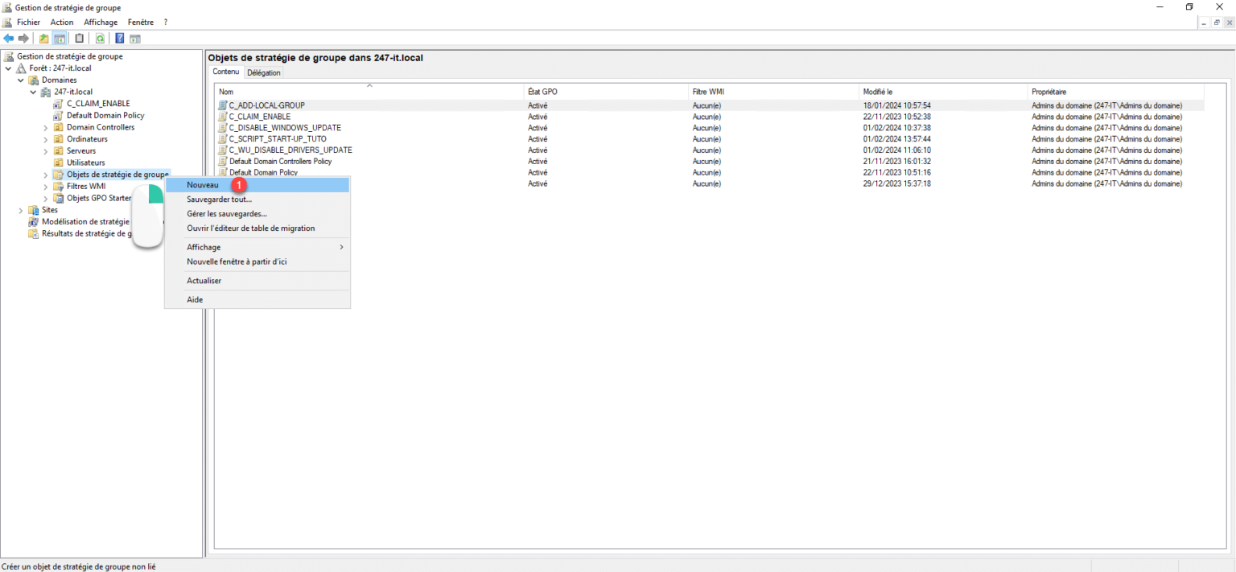Expand the Domain Controllers node

(45, 127)
